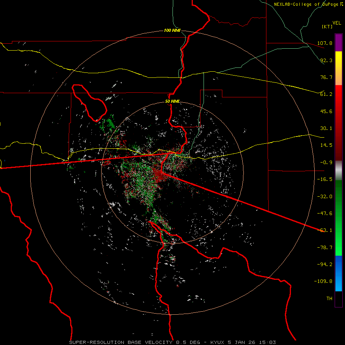Pick the blue band on velocity color bar
This screenshot has width=345, height=345.
338,273
